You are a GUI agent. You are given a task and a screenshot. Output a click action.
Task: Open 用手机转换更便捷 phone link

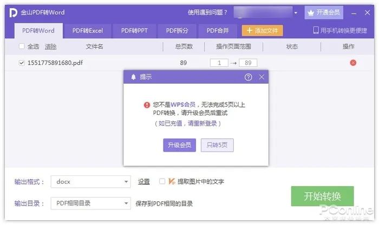340,30
